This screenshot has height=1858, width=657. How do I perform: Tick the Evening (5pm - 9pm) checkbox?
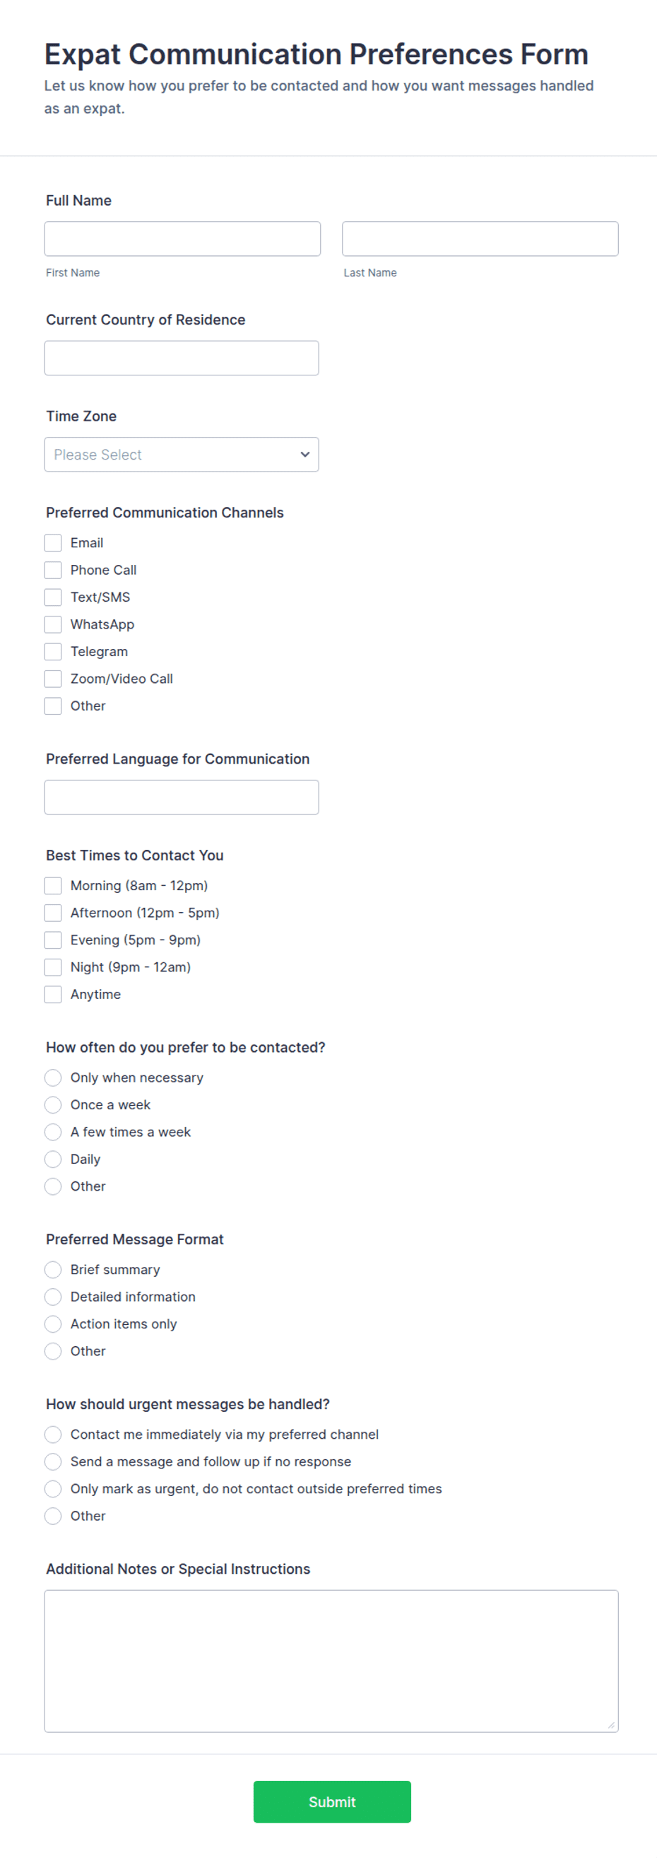[53, 940]
